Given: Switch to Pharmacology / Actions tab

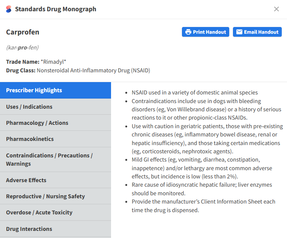Looking at the screenshot, I should pos(56,123).
